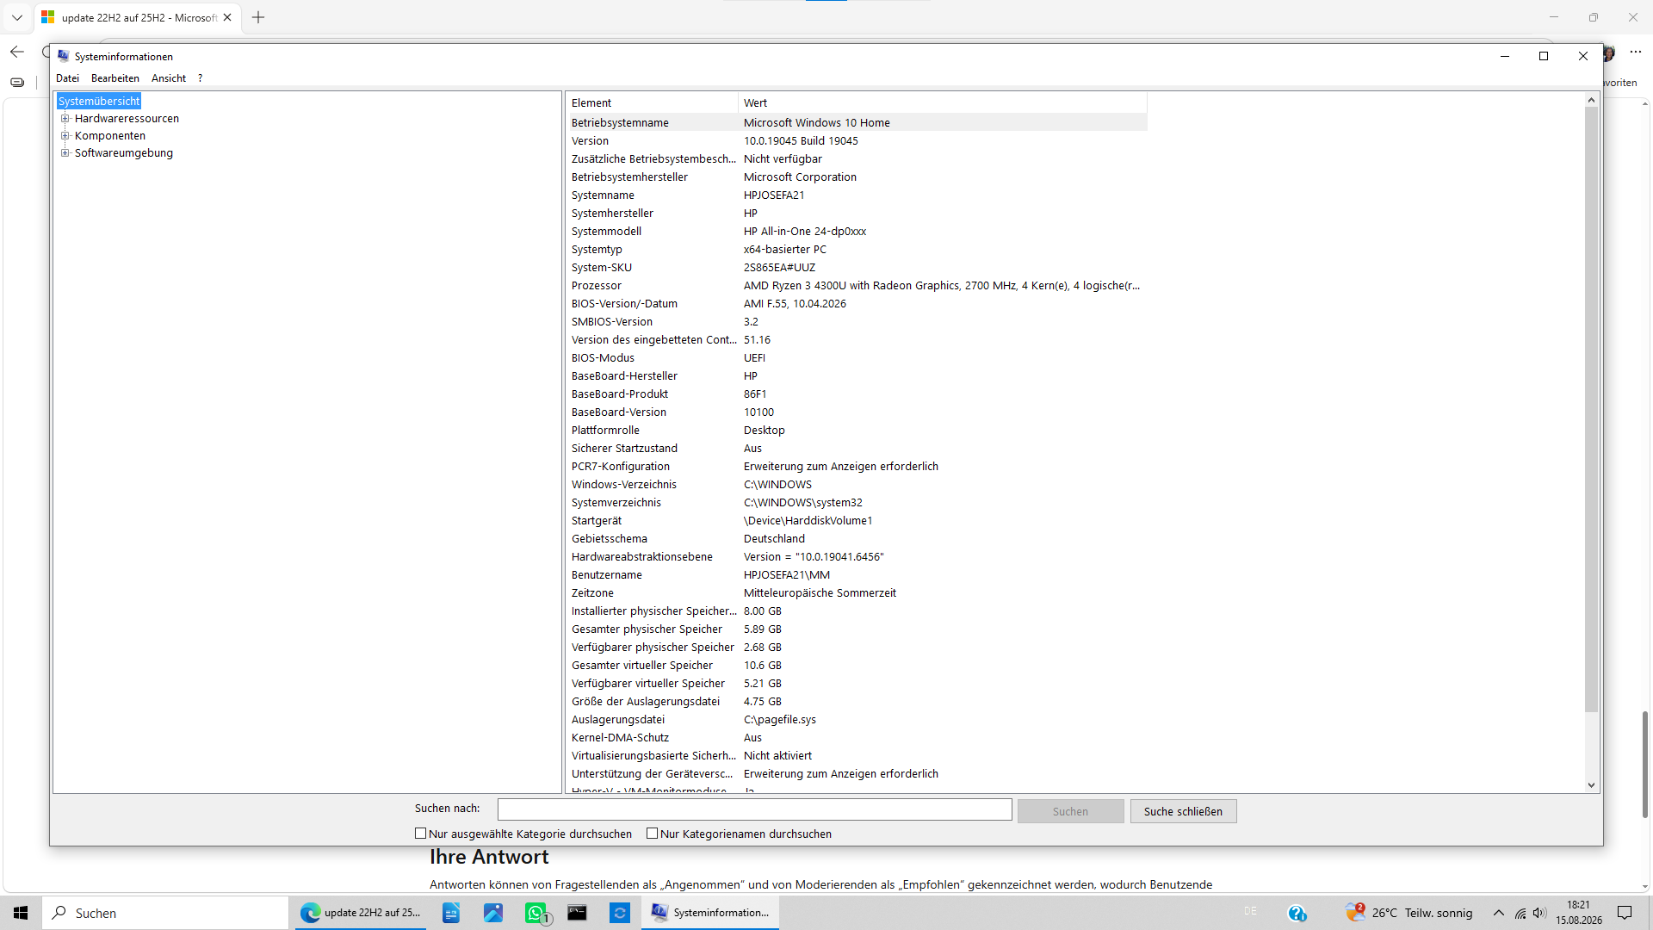The height and width of the screenshot is (930, 1653).
Task: Click the Suchen nach input field
Action: pyautogui.click(x=755, y=809)
